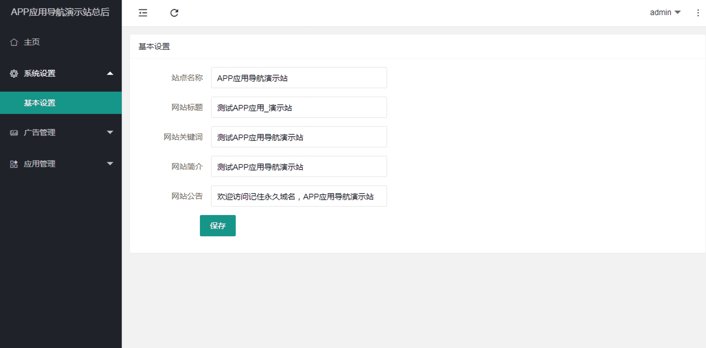The width and height of the screenshot is (706, 348).
Task: Click the 网站简介 field label
Action: coord(187,166)
